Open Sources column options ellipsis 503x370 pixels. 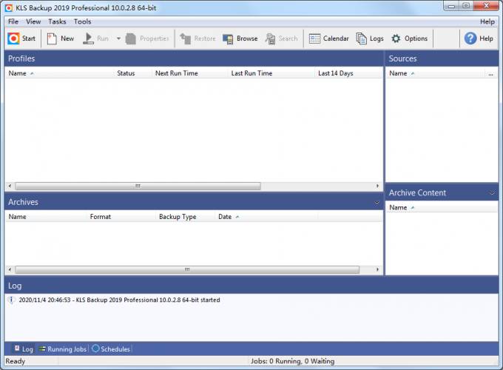pyautogui.click(x=491, y=74)
